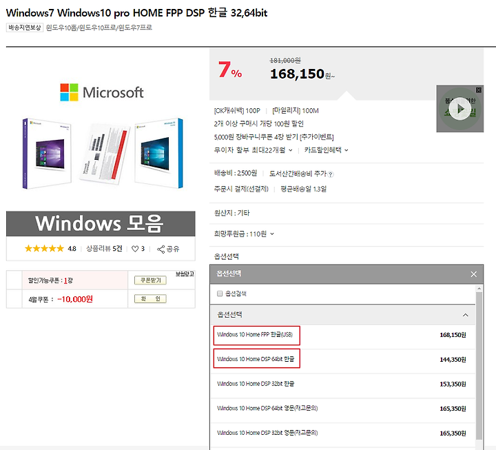Click the 원산지 : 기타 text
This screenshot has height=450, width=496.
pyautogui.click(x=232, y=213)
